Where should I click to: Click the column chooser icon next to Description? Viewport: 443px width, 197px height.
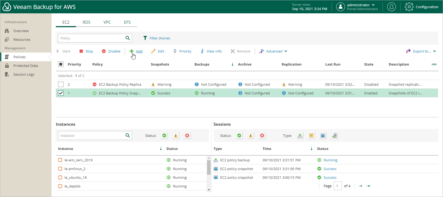pyautogui.click(x=434, y=64)
